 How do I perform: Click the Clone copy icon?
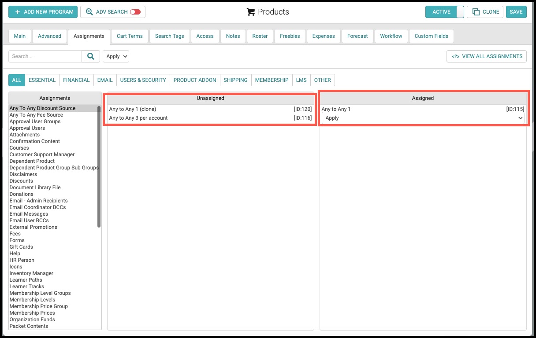pos(476,12)
